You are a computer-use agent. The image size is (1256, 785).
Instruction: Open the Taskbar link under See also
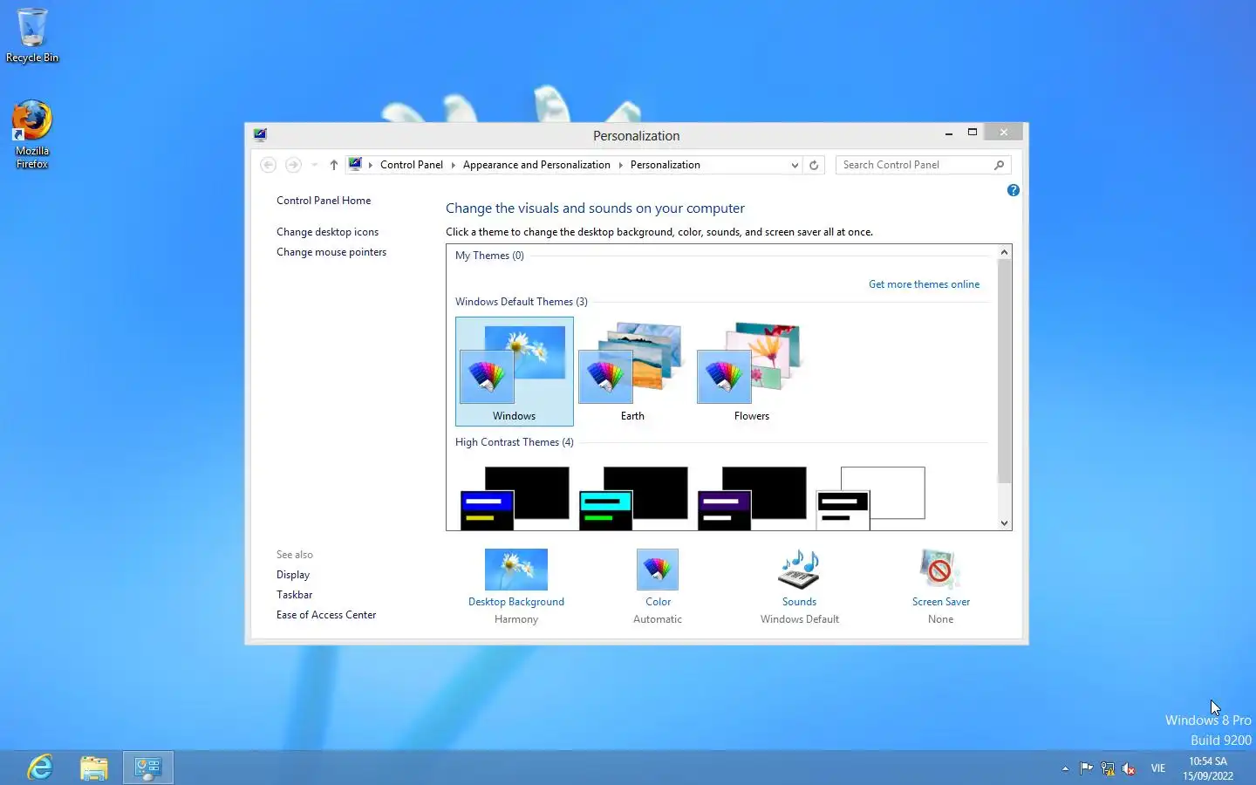click(294, 595)
